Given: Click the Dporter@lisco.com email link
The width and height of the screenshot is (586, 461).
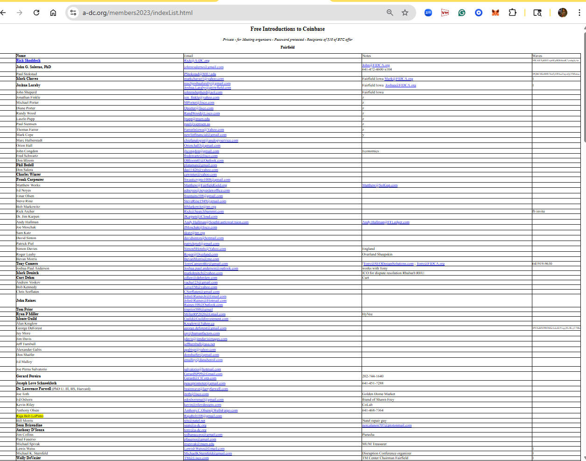Looking at the screenshot, I should pos(198,108).
